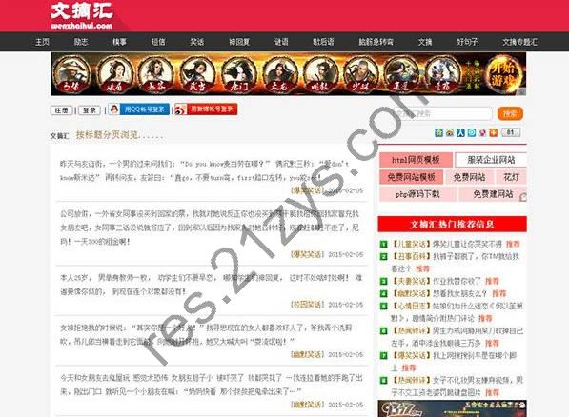The height and width of the screenshot is (417, 569).
Task: Open the 本人26岁 teacher joke paragraph
Action: [211, 285]
